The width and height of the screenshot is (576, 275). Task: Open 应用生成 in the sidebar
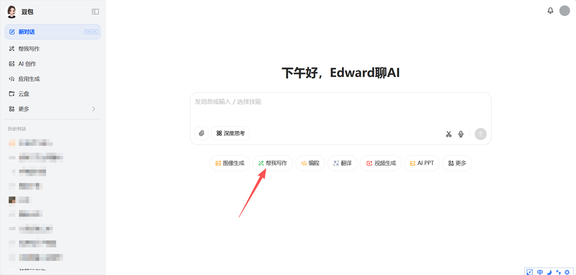(53, 79)
